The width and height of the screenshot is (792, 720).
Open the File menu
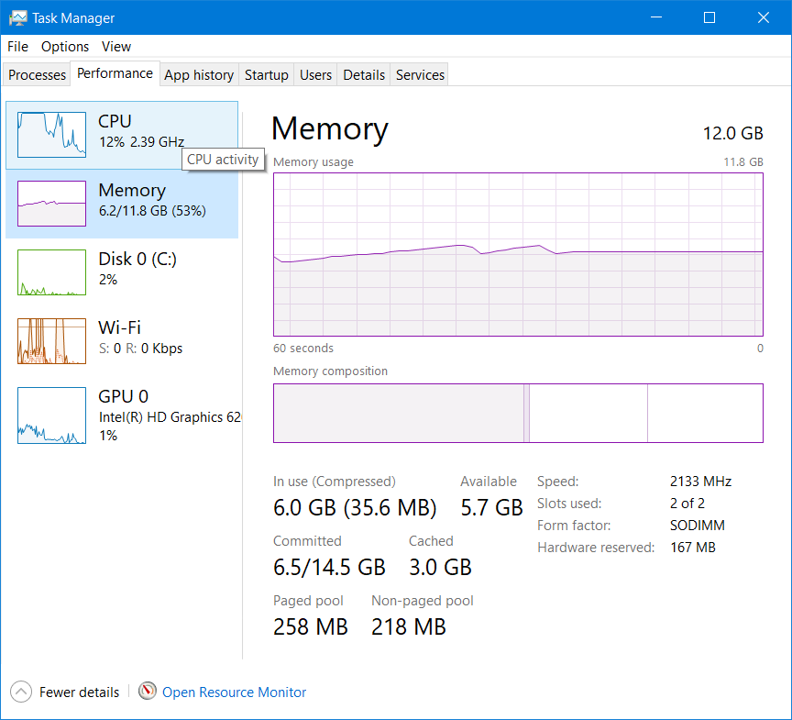click(x=17, y=47)
